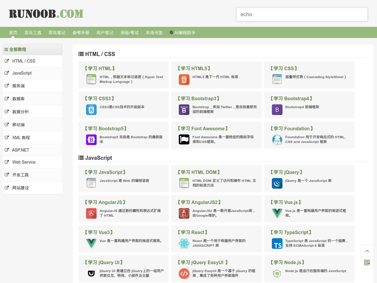Click the back-to-top arrow button

[367, 251]
